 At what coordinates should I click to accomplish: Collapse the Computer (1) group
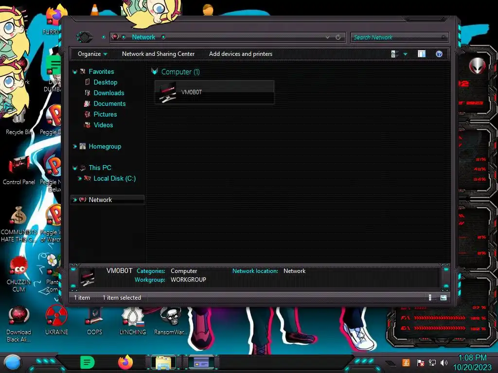(x=155, y=71)
